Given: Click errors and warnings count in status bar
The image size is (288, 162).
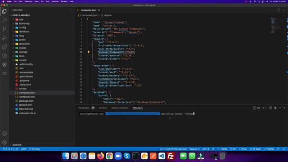Looking at the screenshot, I should 10,149.
